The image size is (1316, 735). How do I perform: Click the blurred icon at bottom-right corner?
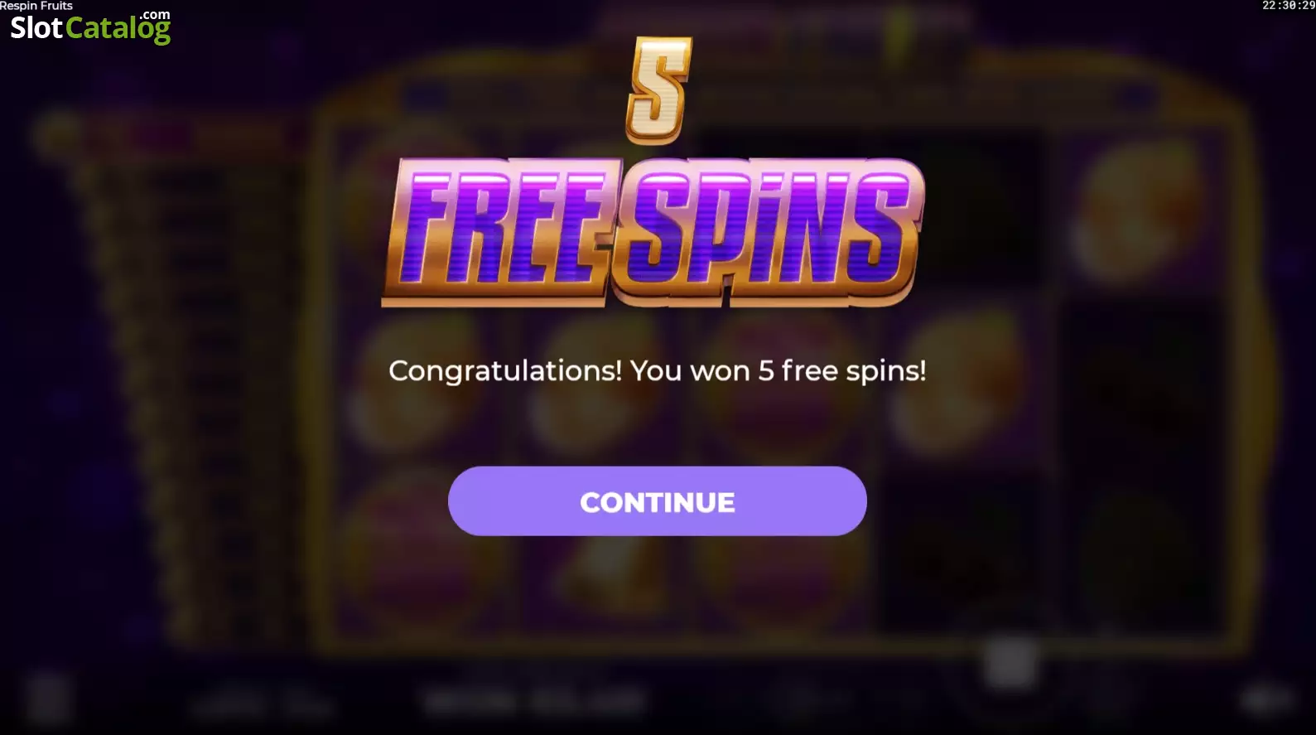tap(1267, 701)
